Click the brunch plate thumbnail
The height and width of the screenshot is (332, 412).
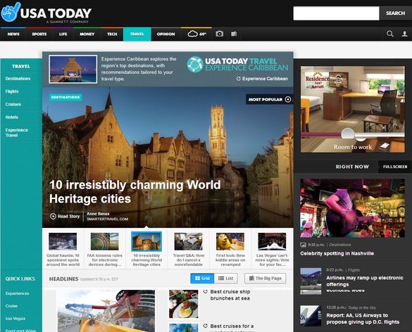tap(183, 304)
